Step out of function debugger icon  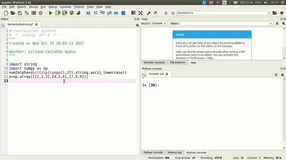[x=109, y=13]
